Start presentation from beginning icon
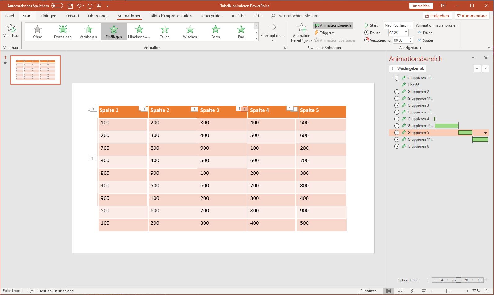494x295 pixels. pos(99,6)
